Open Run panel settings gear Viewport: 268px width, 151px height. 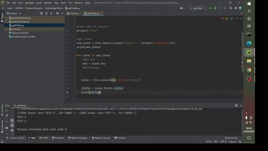click(236, 105)
